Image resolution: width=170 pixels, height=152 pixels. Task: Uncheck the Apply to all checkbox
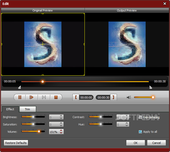140,132
